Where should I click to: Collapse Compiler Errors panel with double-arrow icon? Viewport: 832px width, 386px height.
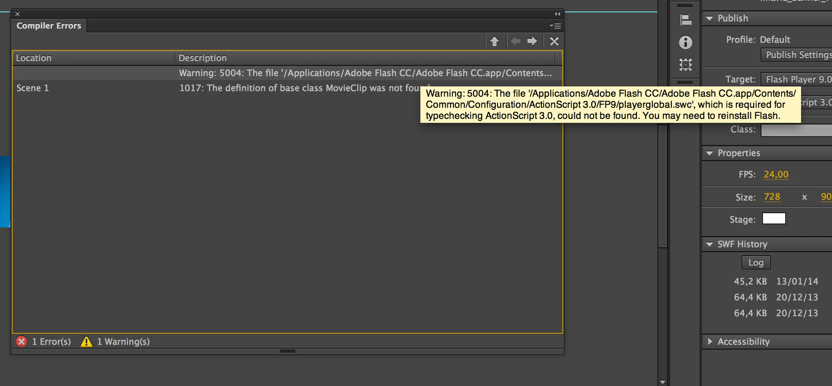click(557, 14)
